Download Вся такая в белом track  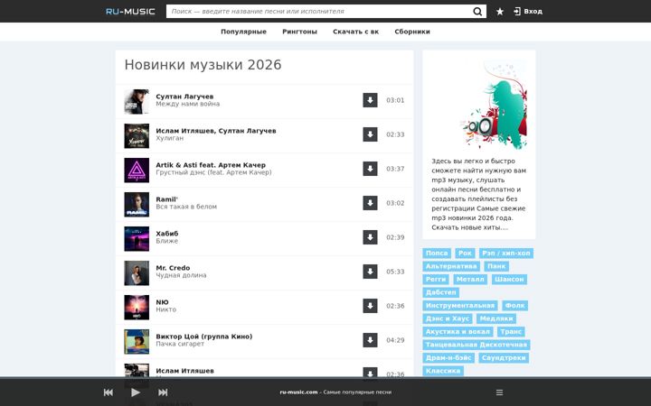pos(370,203)
